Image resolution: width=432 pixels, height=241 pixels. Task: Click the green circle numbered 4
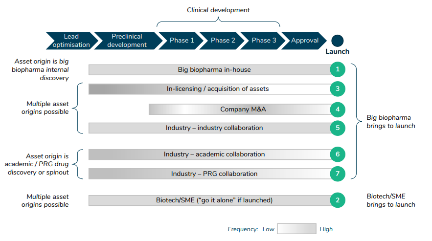coord(337,109)
